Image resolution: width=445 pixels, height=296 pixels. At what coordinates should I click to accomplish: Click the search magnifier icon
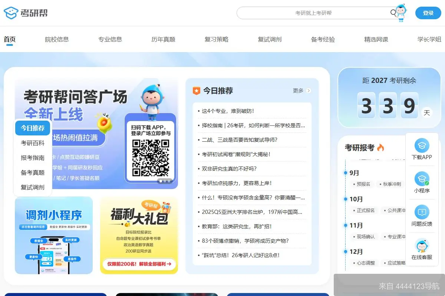393,13
